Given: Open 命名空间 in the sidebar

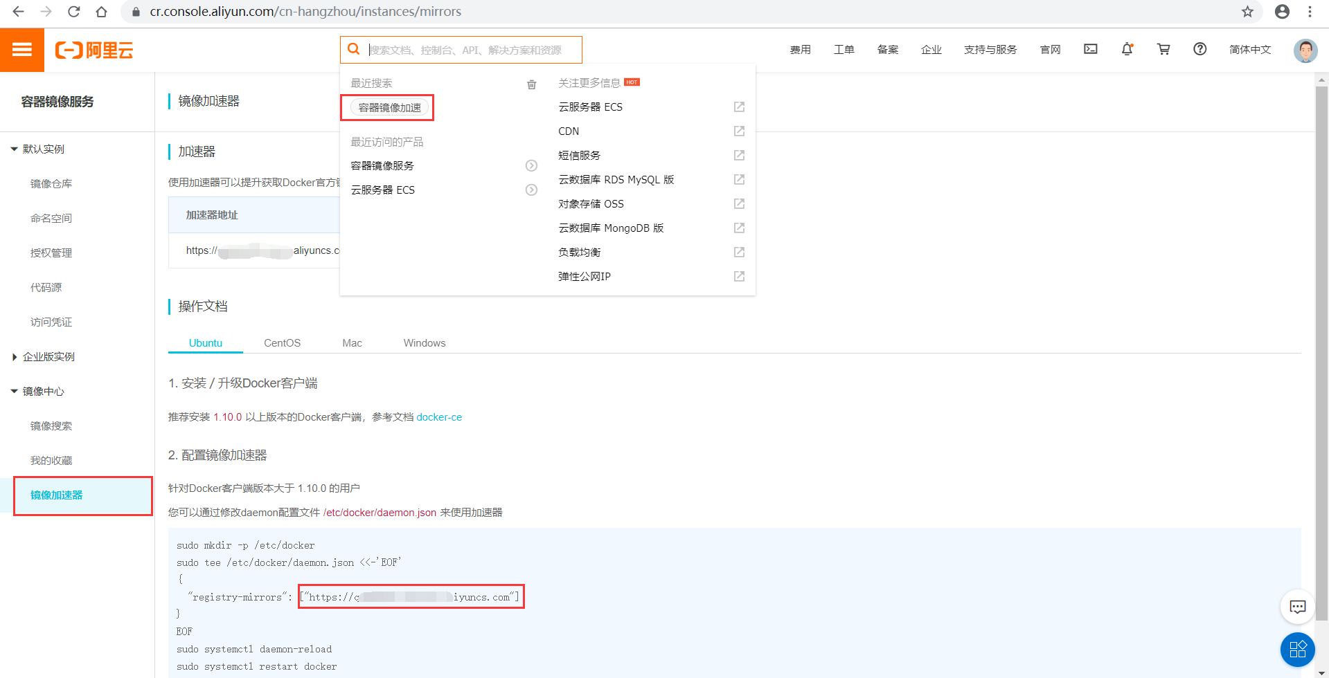Looking at the screenshot, I should click(51, 218).
